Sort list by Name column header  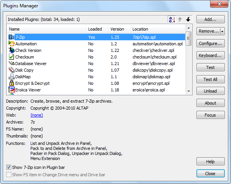click(x=46, y=29)
